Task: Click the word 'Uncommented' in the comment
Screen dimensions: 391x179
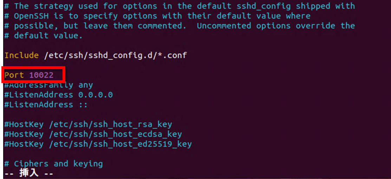Action: pos(224,26)
